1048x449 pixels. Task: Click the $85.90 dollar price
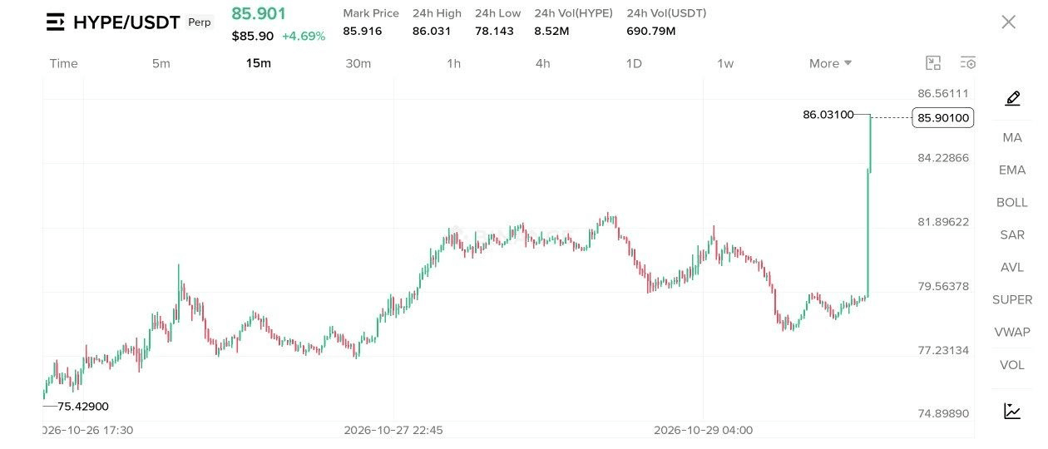pyautogui.click(x=253, y=37)
